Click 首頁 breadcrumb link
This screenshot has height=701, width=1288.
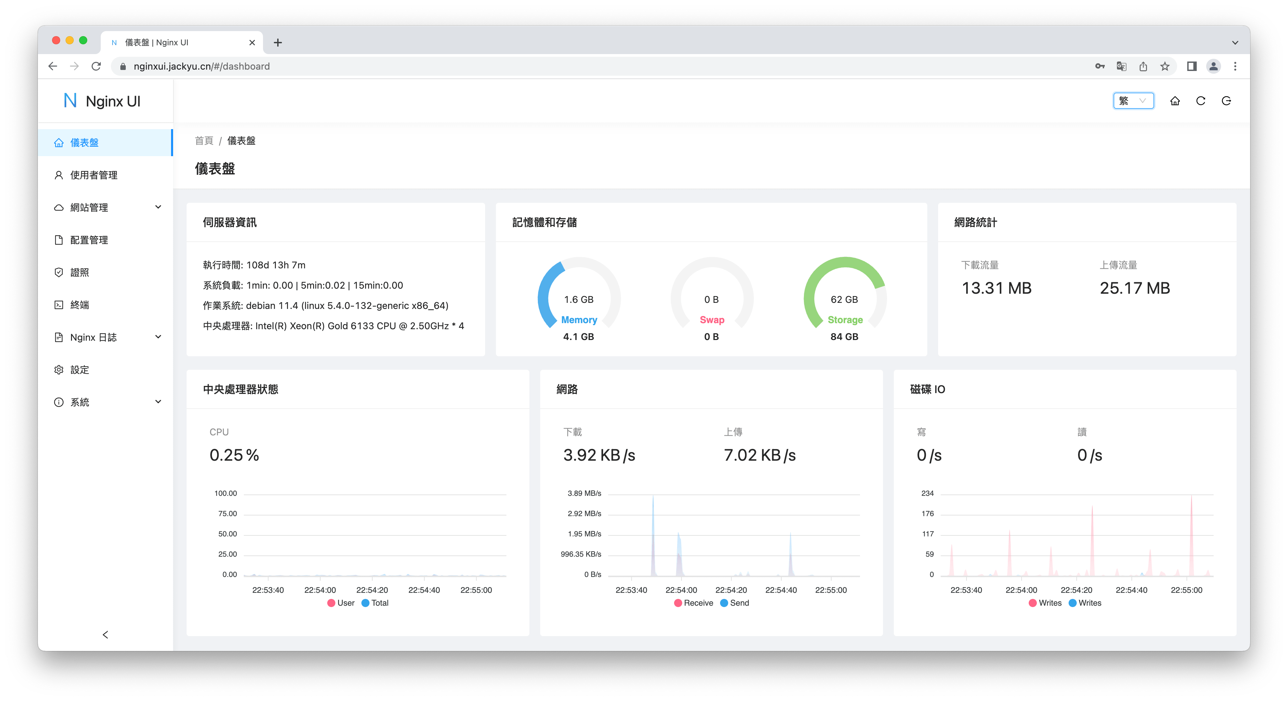pos(204,141)
